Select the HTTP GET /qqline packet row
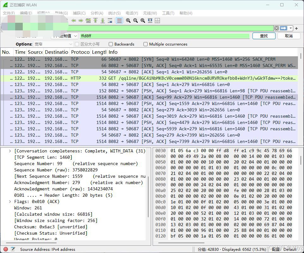Screen dimensions: 304x253 (x=149, y=78)
